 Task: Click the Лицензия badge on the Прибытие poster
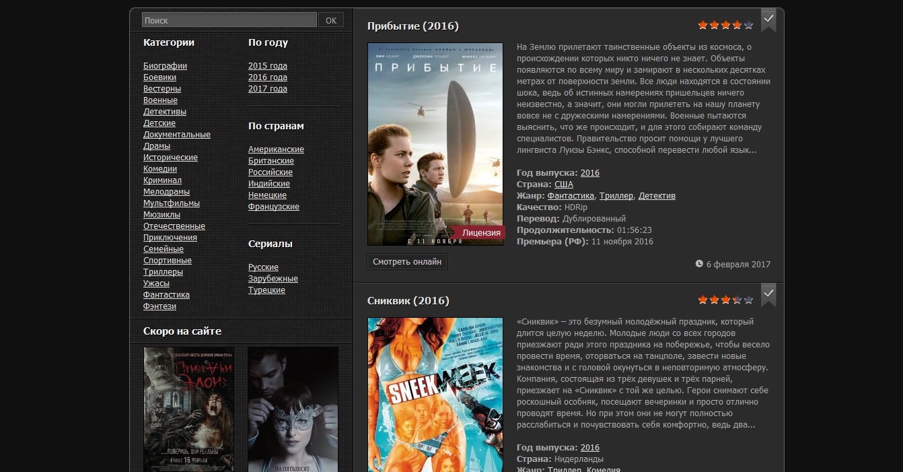(x=481, y=231)
